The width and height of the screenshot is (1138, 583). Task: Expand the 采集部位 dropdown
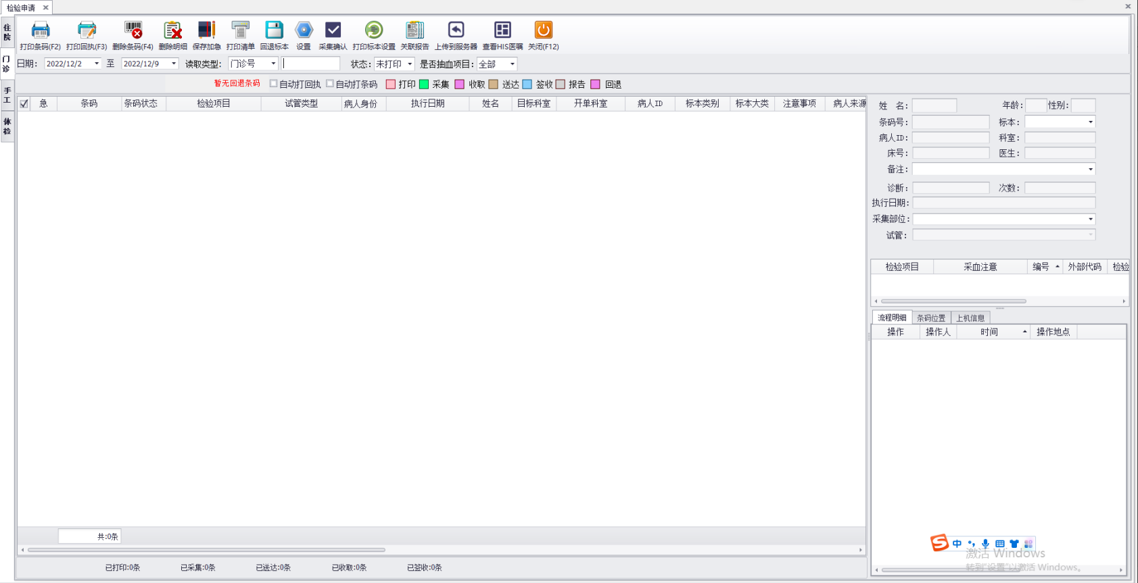point(1090,219)
